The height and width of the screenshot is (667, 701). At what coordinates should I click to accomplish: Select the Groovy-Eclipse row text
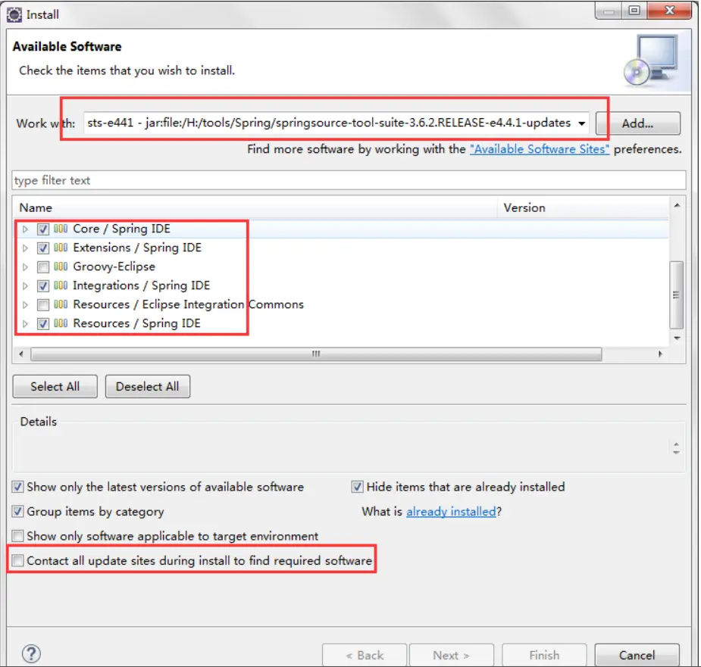(x=114, y=266)
